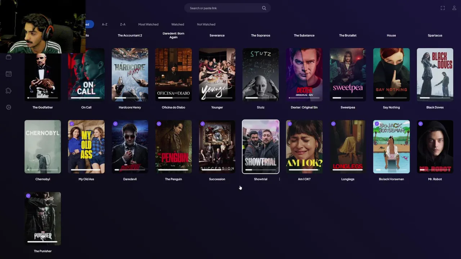Click The Punisher title label
The image size is (461, 259).
(42, 251)
